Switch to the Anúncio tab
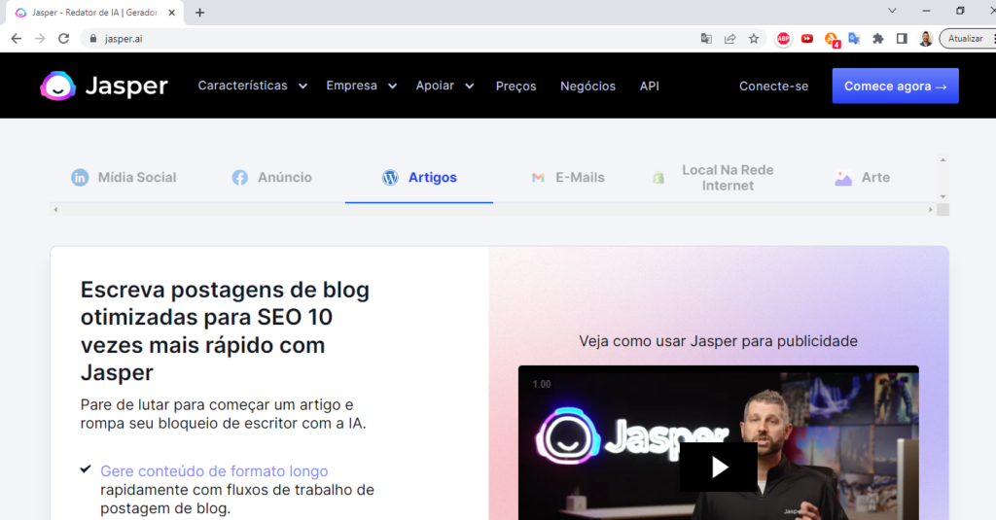996x520 pixels. [272, 177]
